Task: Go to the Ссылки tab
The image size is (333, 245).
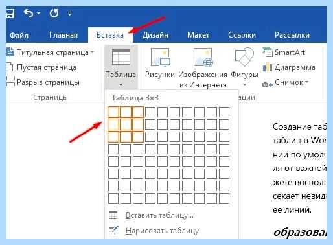Action: click(242, 35)
